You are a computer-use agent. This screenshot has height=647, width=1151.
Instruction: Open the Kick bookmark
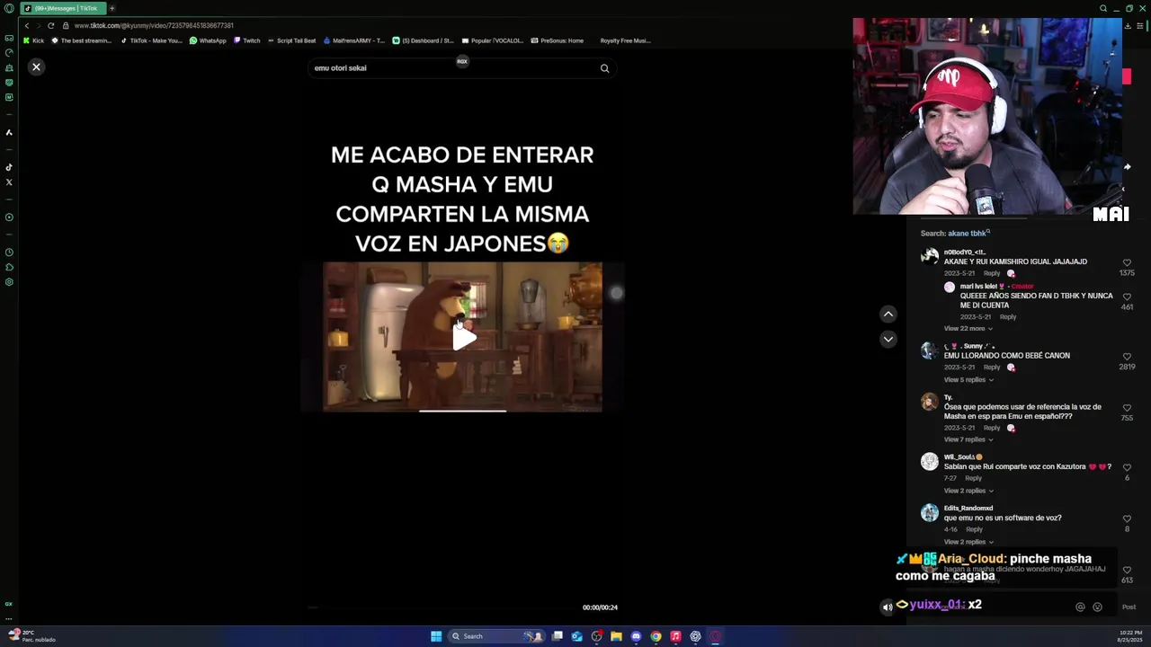tap(33, 40)
